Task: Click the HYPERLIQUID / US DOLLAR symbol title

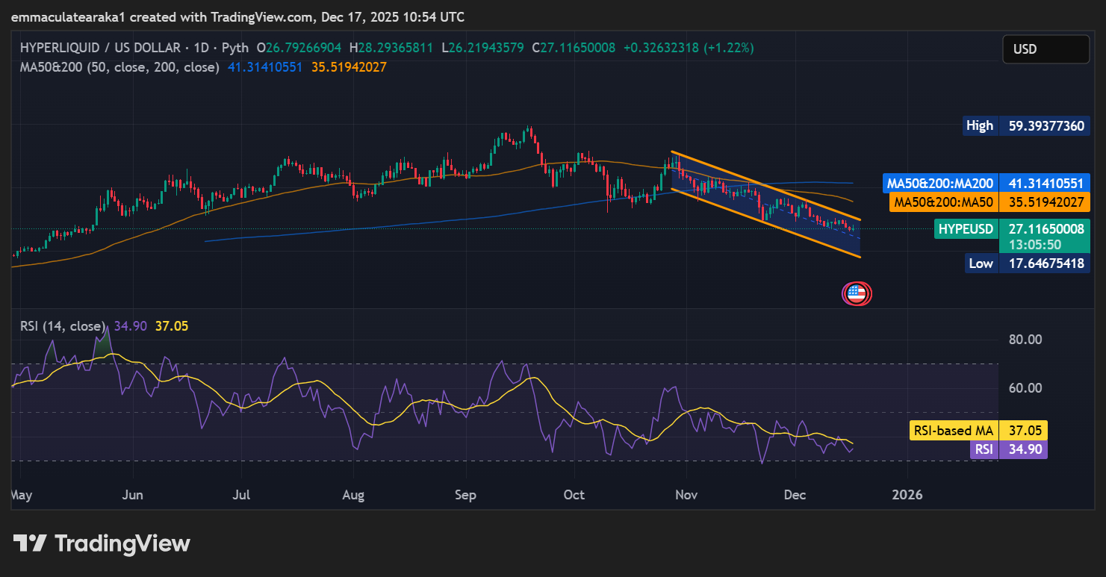Action: 99,48
